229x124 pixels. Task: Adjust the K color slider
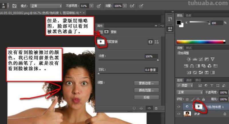click(x=200, y=22)
